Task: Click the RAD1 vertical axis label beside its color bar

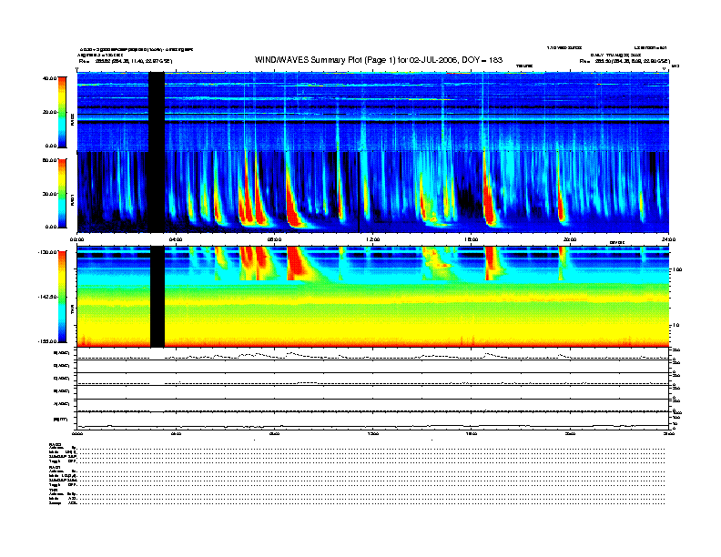Action: click(72, 200)
